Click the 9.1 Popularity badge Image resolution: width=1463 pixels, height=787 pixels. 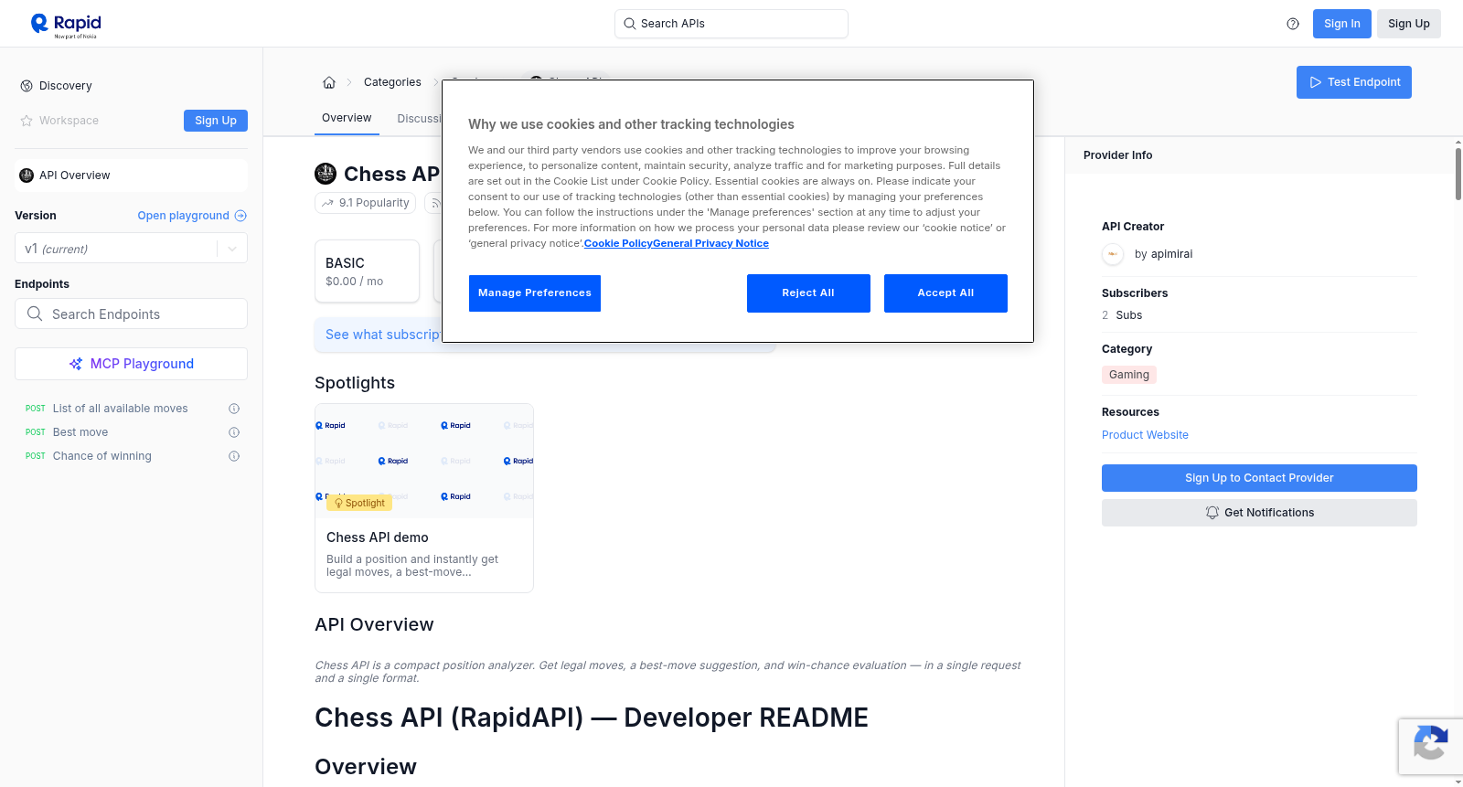tap(365, 203)
